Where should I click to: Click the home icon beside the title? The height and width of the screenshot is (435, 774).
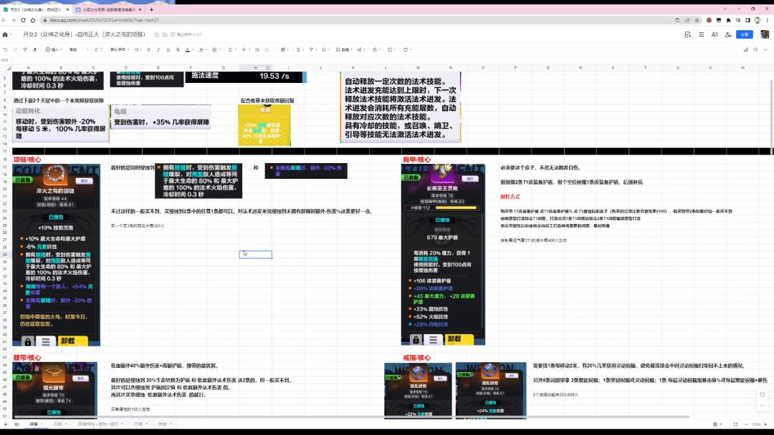coord(6,34)
